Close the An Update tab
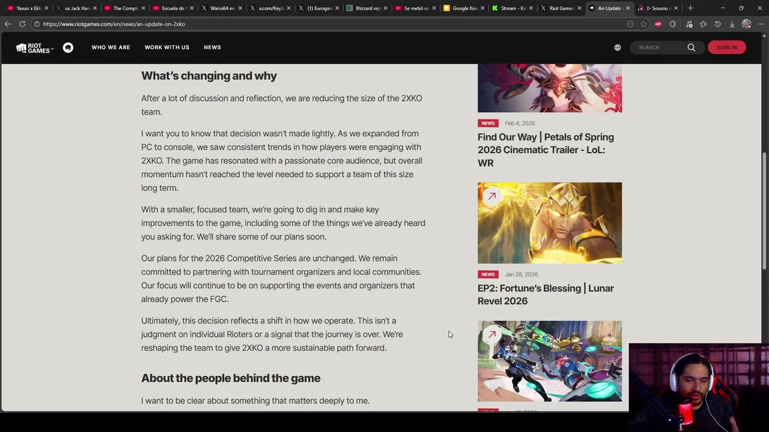 pos(628,8)
